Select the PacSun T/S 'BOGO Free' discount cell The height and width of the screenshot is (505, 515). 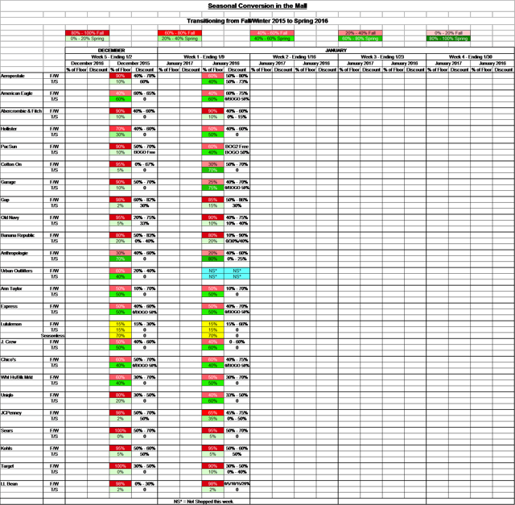145,152
